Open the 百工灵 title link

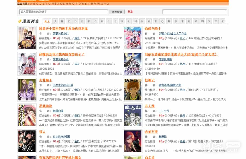pos(150,157)
